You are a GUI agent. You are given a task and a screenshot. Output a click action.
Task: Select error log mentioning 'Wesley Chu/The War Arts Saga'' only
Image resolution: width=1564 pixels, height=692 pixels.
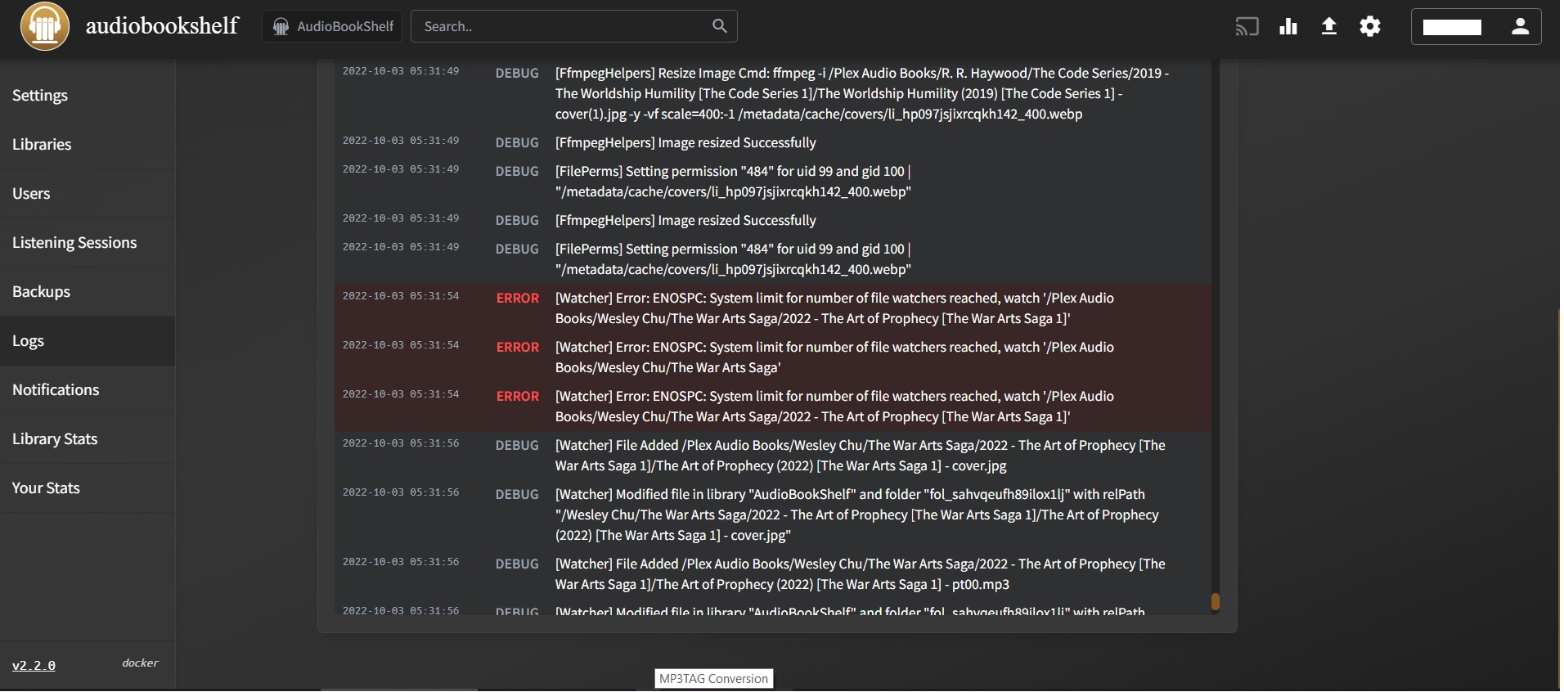(773, 357)
